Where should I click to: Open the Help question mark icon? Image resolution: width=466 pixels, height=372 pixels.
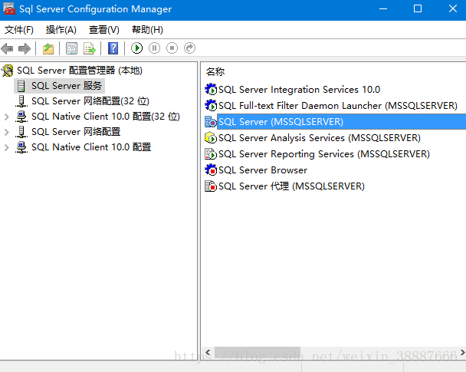[113, 48]
